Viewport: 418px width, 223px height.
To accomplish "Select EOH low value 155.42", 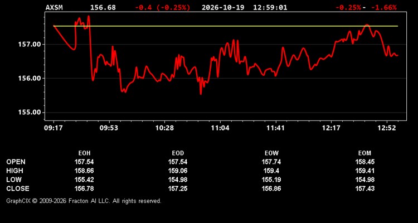I will [x=84, y=180].
